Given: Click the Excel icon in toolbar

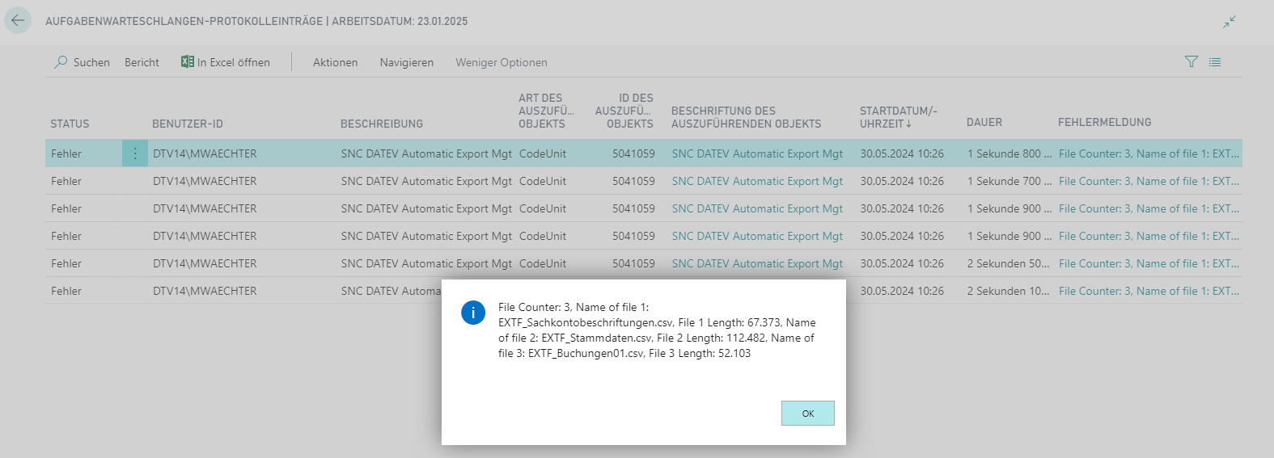Looking at the screenshot, I should click(188, 62).
